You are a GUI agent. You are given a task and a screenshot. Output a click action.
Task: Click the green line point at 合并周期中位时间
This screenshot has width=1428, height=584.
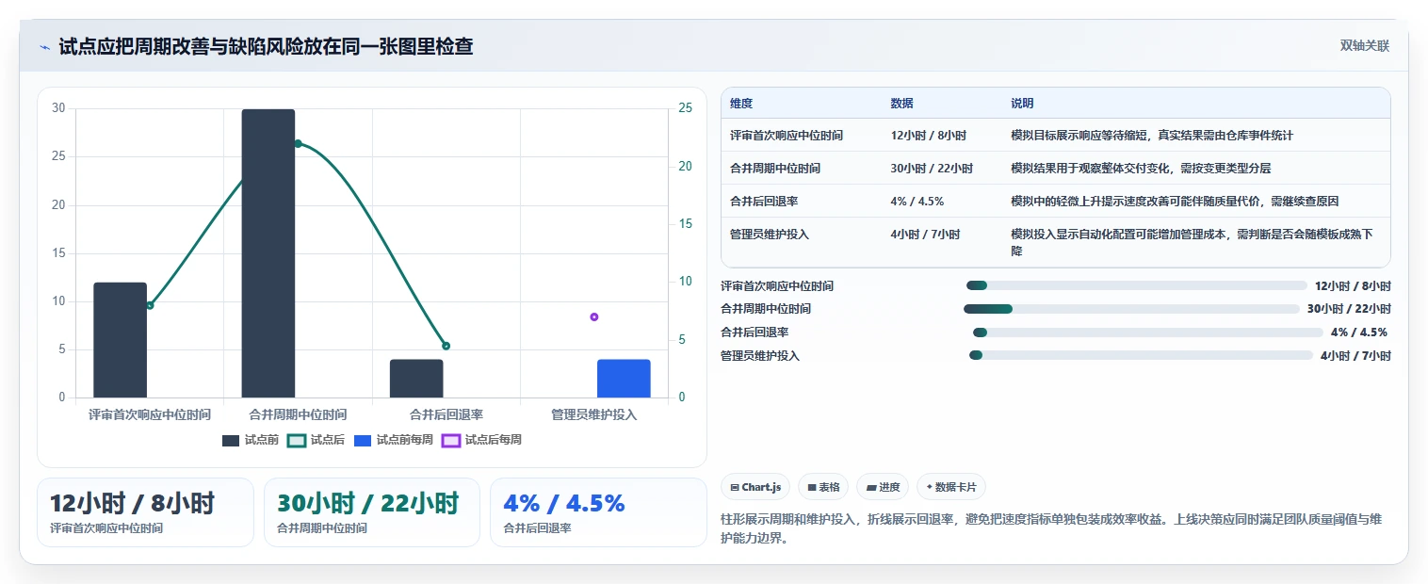pyautogui.click(x=298, y=143)
